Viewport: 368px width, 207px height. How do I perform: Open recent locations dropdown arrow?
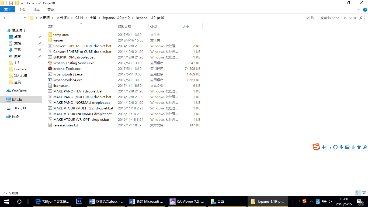19,18
